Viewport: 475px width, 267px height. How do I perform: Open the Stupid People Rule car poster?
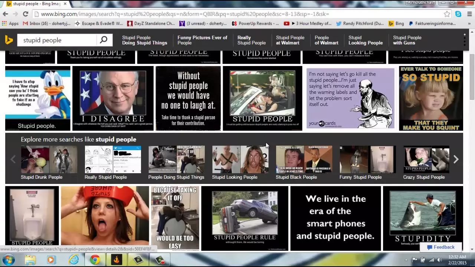tap(245, 218)
